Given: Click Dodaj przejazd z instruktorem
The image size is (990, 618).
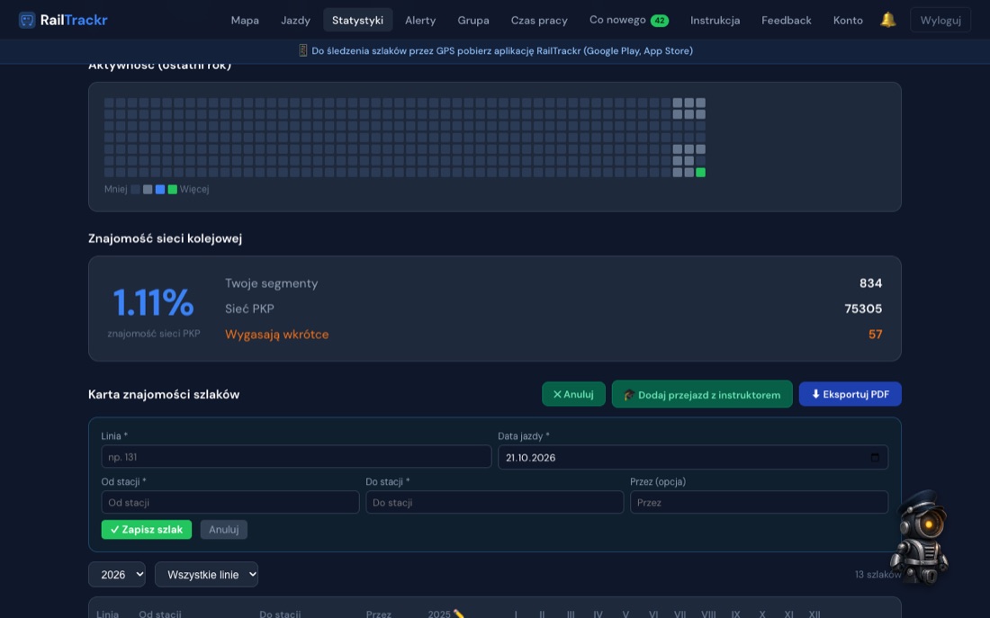Looking at the screenshot, I should click(x=701, y=395).
